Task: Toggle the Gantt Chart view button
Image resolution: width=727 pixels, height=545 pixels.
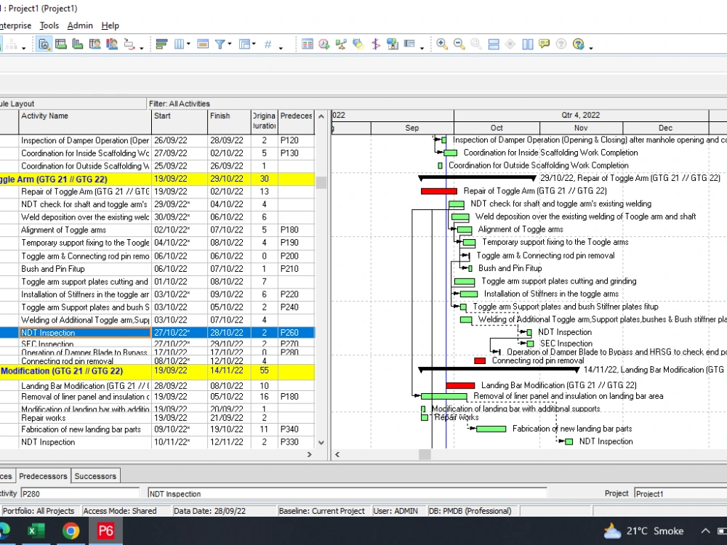Action: (x=527, y=44)
